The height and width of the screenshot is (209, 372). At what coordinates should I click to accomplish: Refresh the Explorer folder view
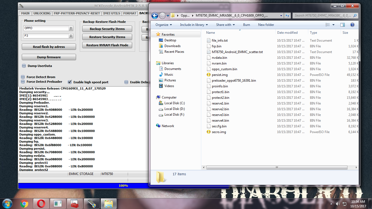tap(287, 16)
